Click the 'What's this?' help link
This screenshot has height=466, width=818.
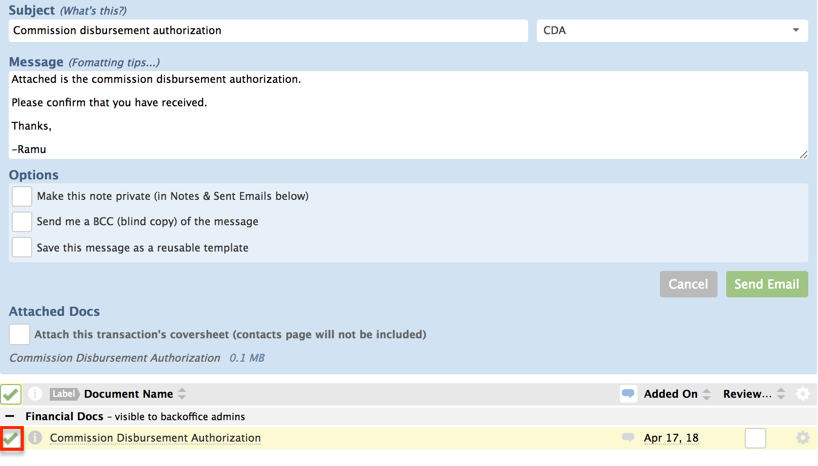click(x=93, y=11)
